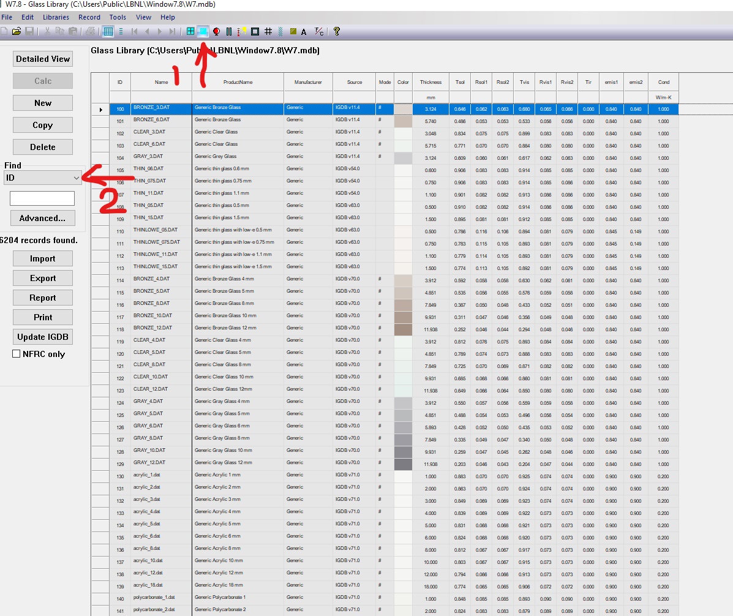Open the Tools menu
This screenshot has width=733, height=616.
[118, 17]
